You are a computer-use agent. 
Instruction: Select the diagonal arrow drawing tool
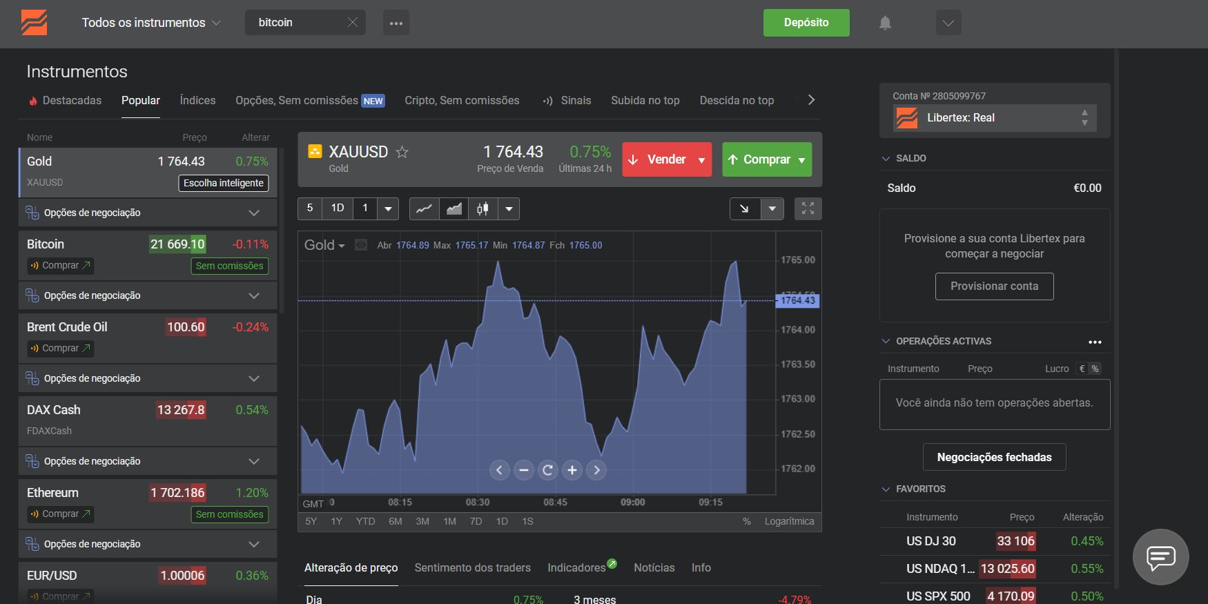745,208
